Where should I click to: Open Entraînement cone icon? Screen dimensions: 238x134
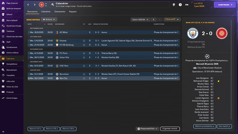click(x=3, y=47)
